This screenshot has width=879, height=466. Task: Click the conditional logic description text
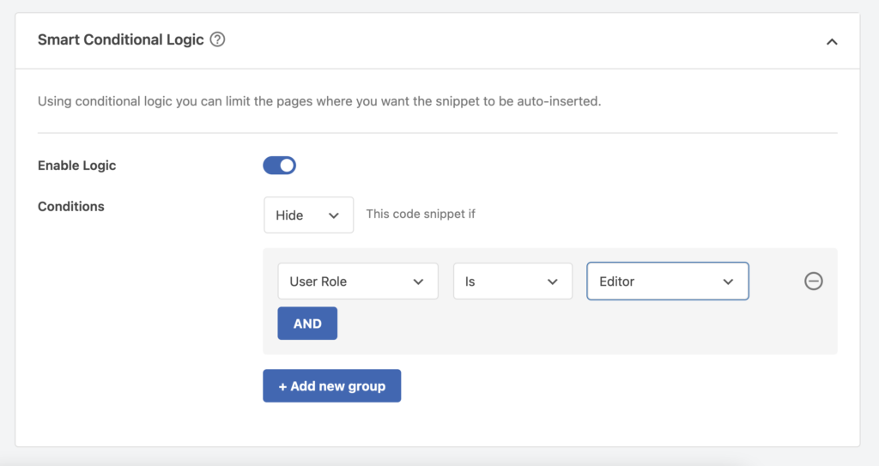point(319,101)
